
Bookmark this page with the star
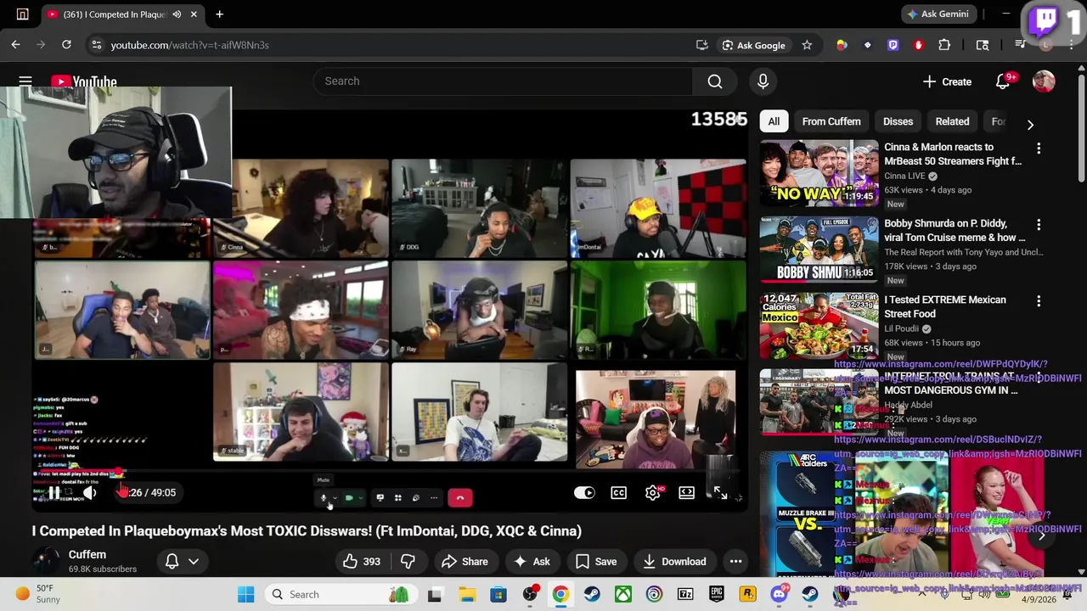click(807, 45)
